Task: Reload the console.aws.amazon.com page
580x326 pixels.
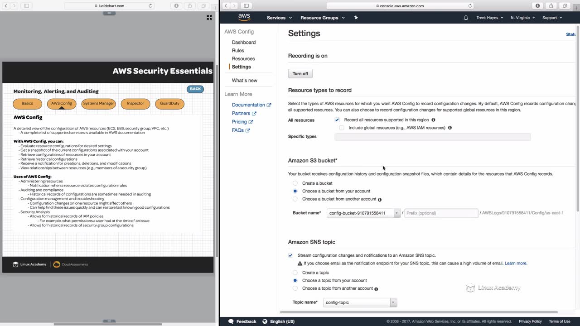Action: coord(470,6)
